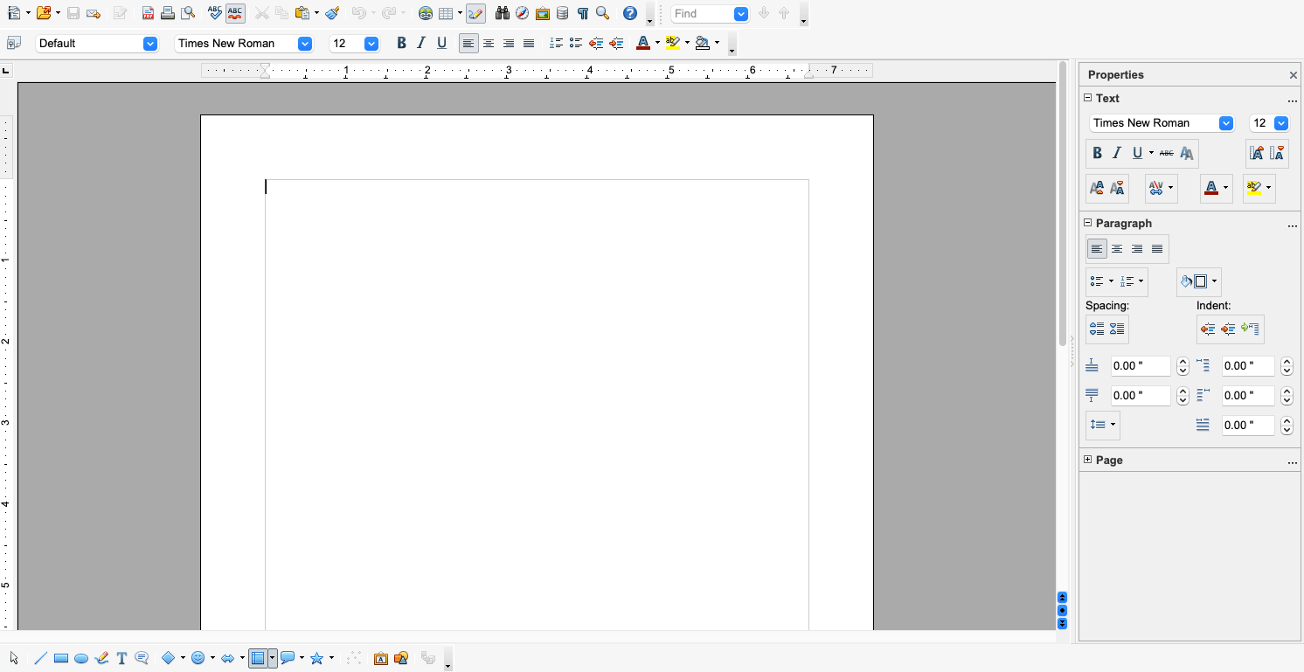
Task: Toggle Center alignment in formatting toolbar
Action: 489,43
